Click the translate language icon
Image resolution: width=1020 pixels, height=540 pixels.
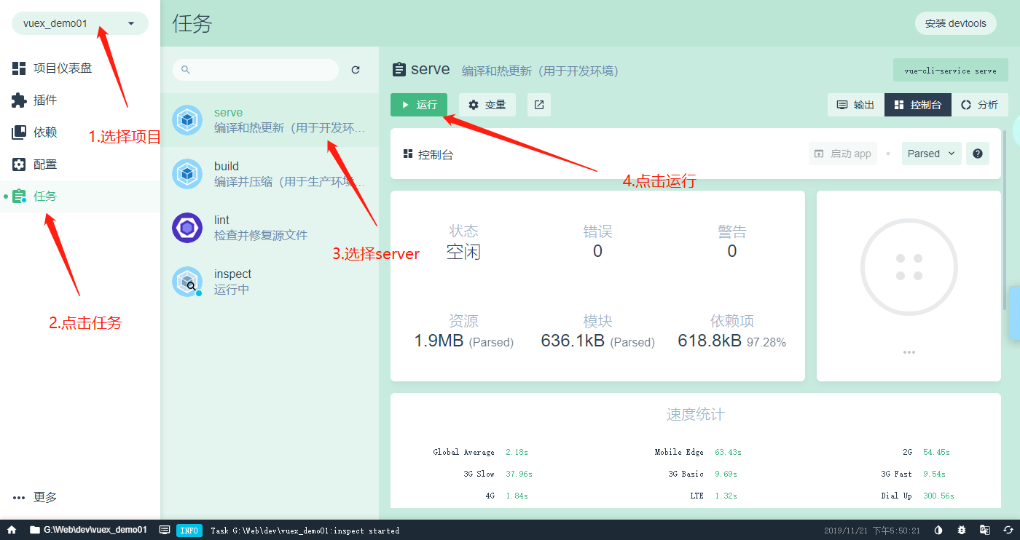coord(985,530)
